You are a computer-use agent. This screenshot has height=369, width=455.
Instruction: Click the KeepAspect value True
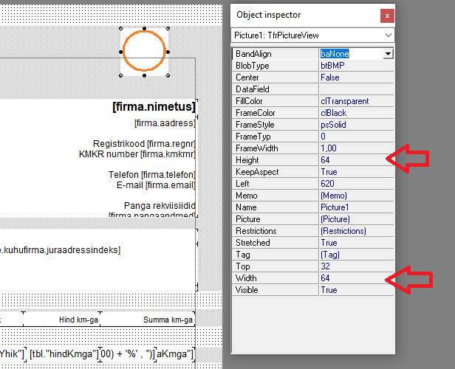pyautogui.click(x=356, y=172)
